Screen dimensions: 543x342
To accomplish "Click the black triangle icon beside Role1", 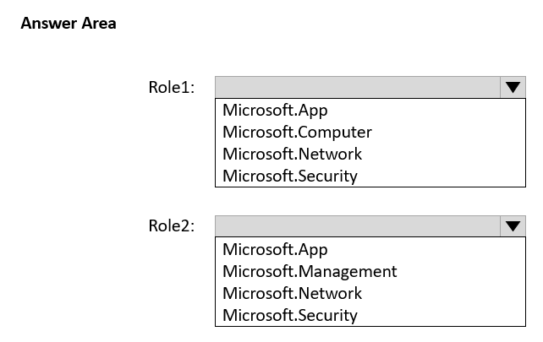I will (513, 87).
